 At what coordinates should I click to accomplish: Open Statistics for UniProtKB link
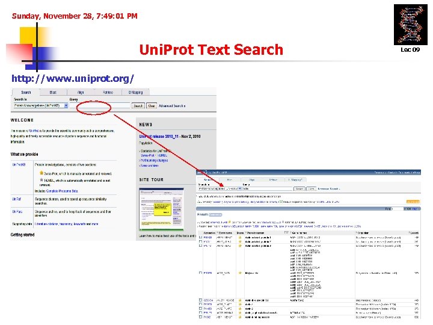point(156,151)
